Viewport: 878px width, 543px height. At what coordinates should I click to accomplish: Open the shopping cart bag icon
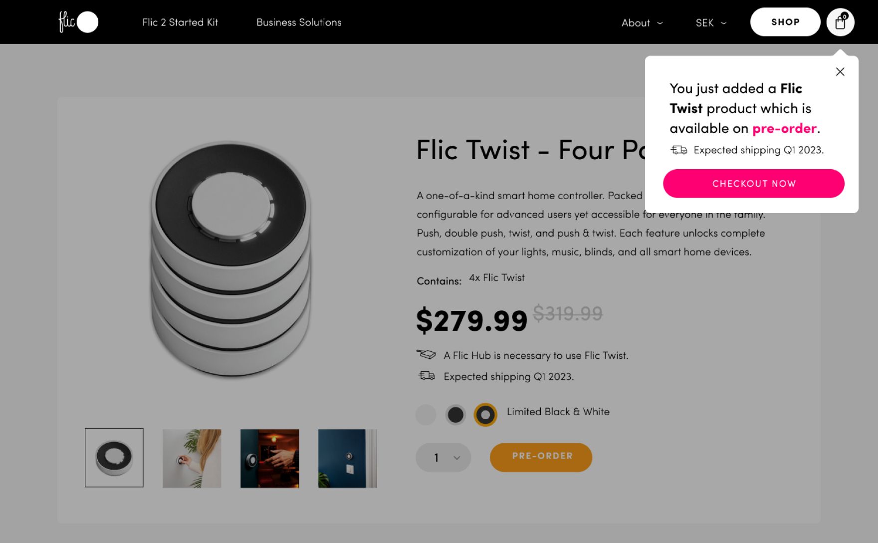[x=840, y=22]
